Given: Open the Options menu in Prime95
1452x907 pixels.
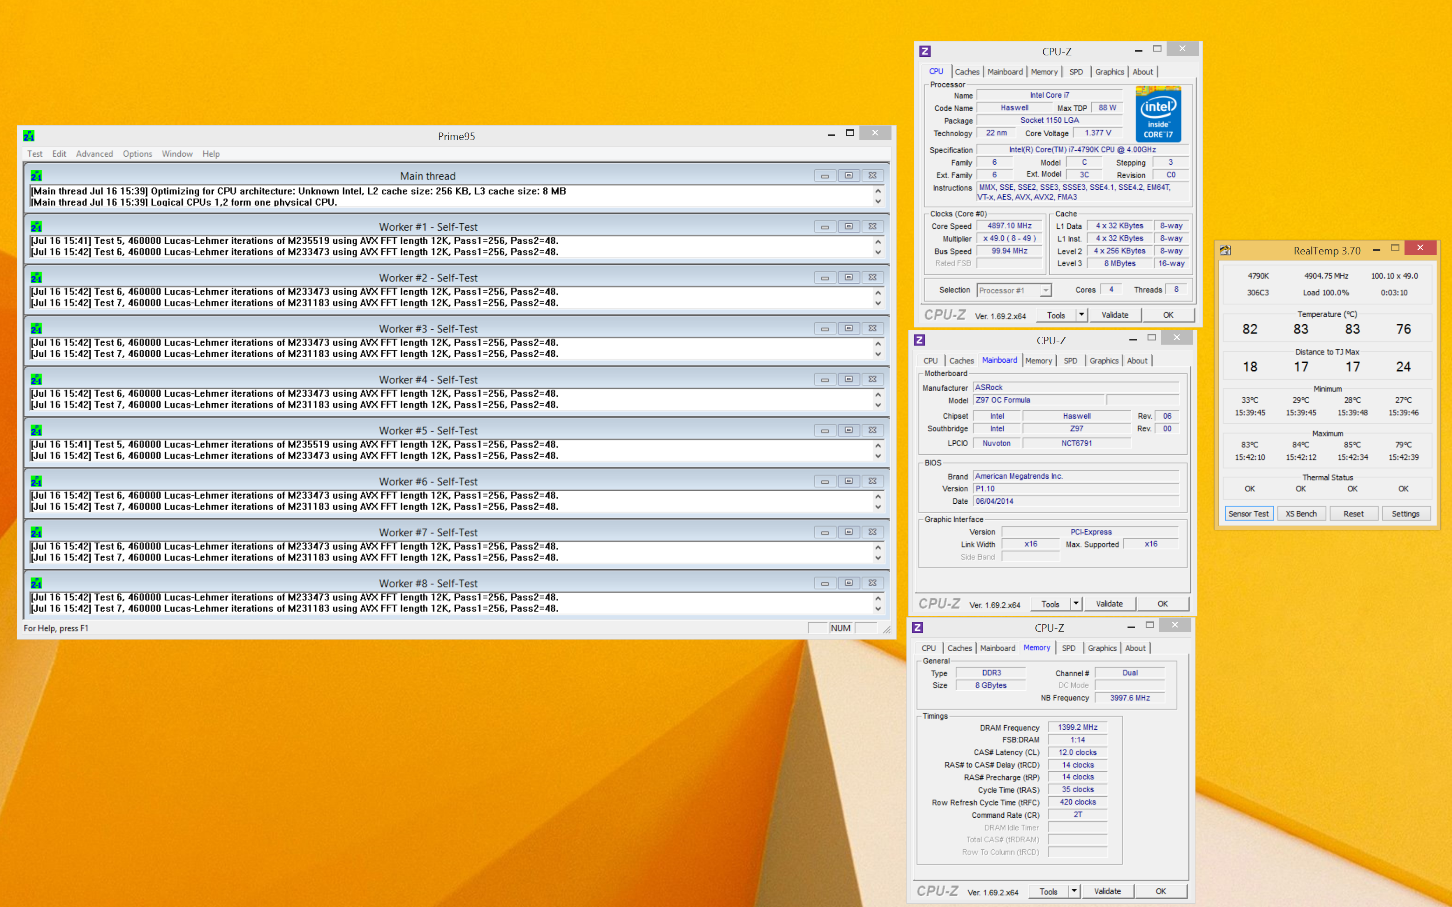Looking at the screenshot, I should (x=137, y=154).
